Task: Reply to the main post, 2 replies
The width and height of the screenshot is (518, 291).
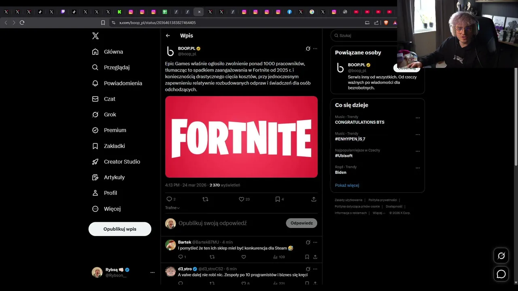Action: pos(171,199)
